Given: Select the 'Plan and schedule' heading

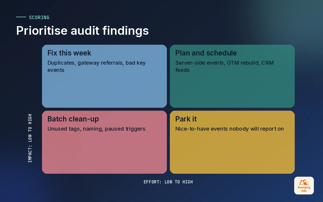Looking at the screenshot, I should pos(206,53).
